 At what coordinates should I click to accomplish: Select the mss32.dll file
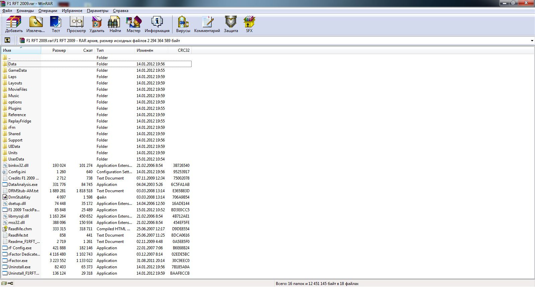[16, 223]
